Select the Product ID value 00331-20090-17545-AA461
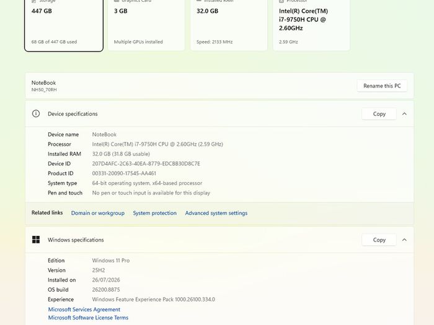434x325 pixels. [x=124, y=173]
